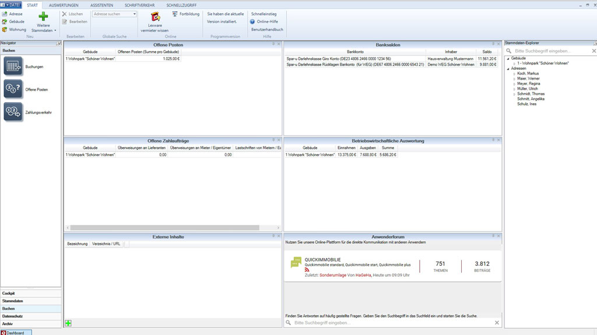Collapse the Adressen tree node
Image resolution: width=597 pixels, height=335 pixels.
click(x=508, y=69)
